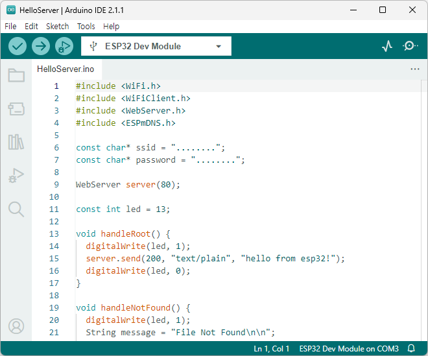This screenshot has height=356, width=428.
Task: Click the const char* password line
Action: 160,160
